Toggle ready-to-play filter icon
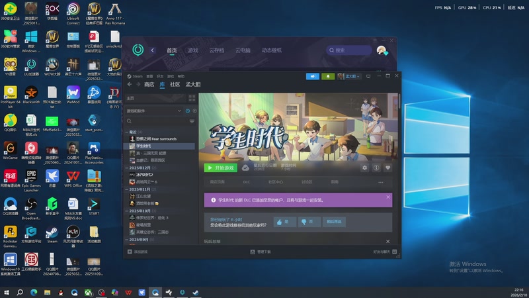This screenshot has height=298, width=529. click(x=194, y=111)
